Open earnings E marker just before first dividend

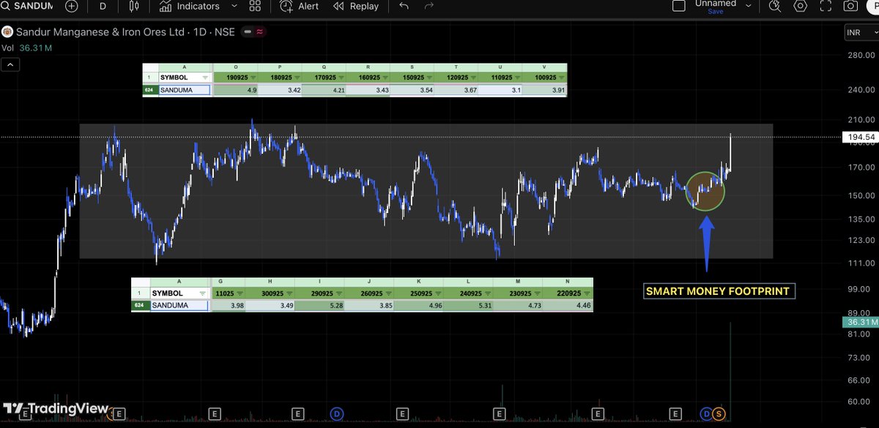(x=297, y=414)
